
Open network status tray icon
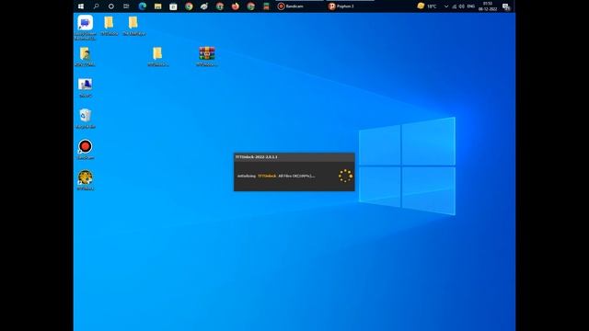[x=454, y=6]
